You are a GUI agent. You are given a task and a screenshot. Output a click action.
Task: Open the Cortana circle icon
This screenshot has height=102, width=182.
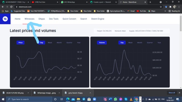(55, 99)
